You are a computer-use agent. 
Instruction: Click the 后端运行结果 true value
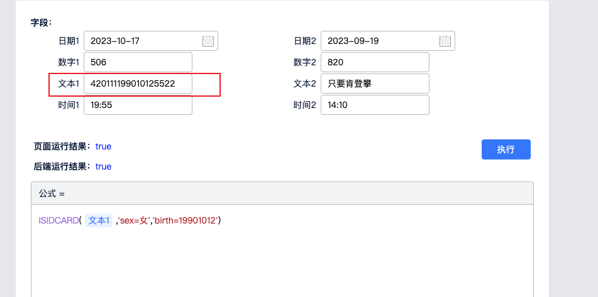click(103, 166)
